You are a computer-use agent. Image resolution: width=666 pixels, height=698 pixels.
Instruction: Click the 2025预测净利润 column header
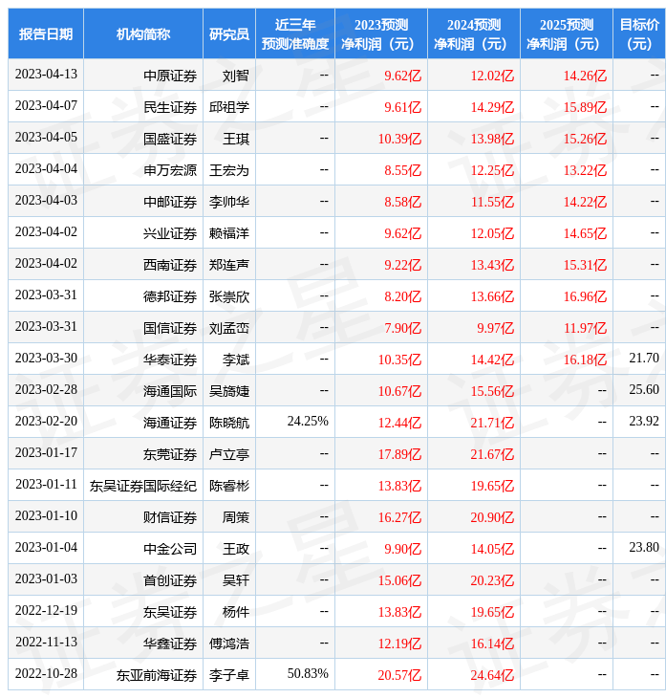567,34
